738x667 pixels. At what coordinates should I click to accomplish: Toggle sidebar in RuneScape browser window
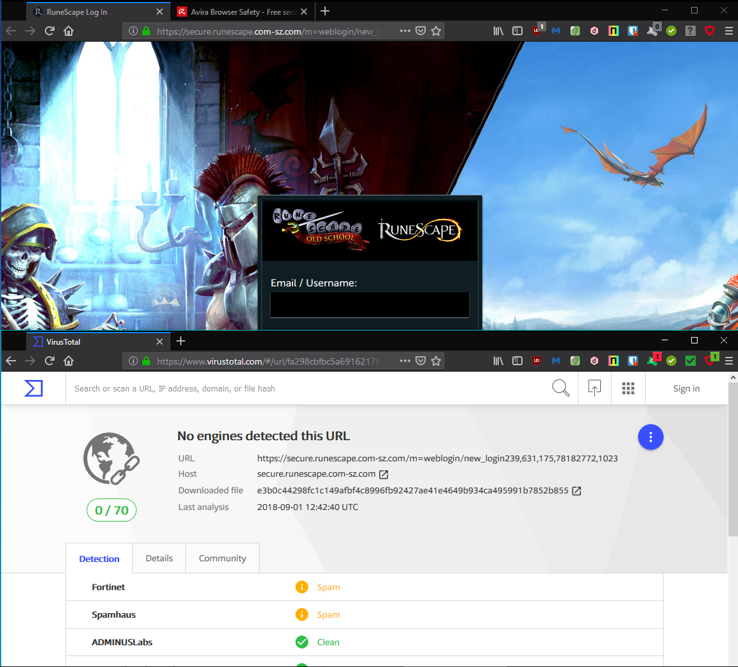pyautogui.click(x=517, y=31)
